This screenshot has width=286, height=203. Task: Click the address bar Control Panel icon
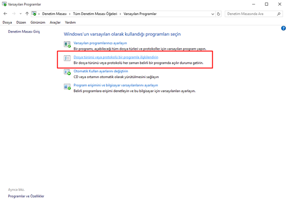34,14
